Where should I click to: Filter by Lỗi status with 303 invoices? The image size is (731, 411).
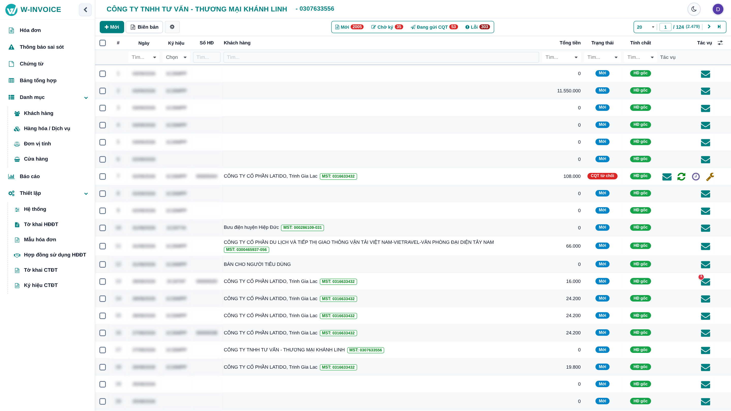(477, 27)
